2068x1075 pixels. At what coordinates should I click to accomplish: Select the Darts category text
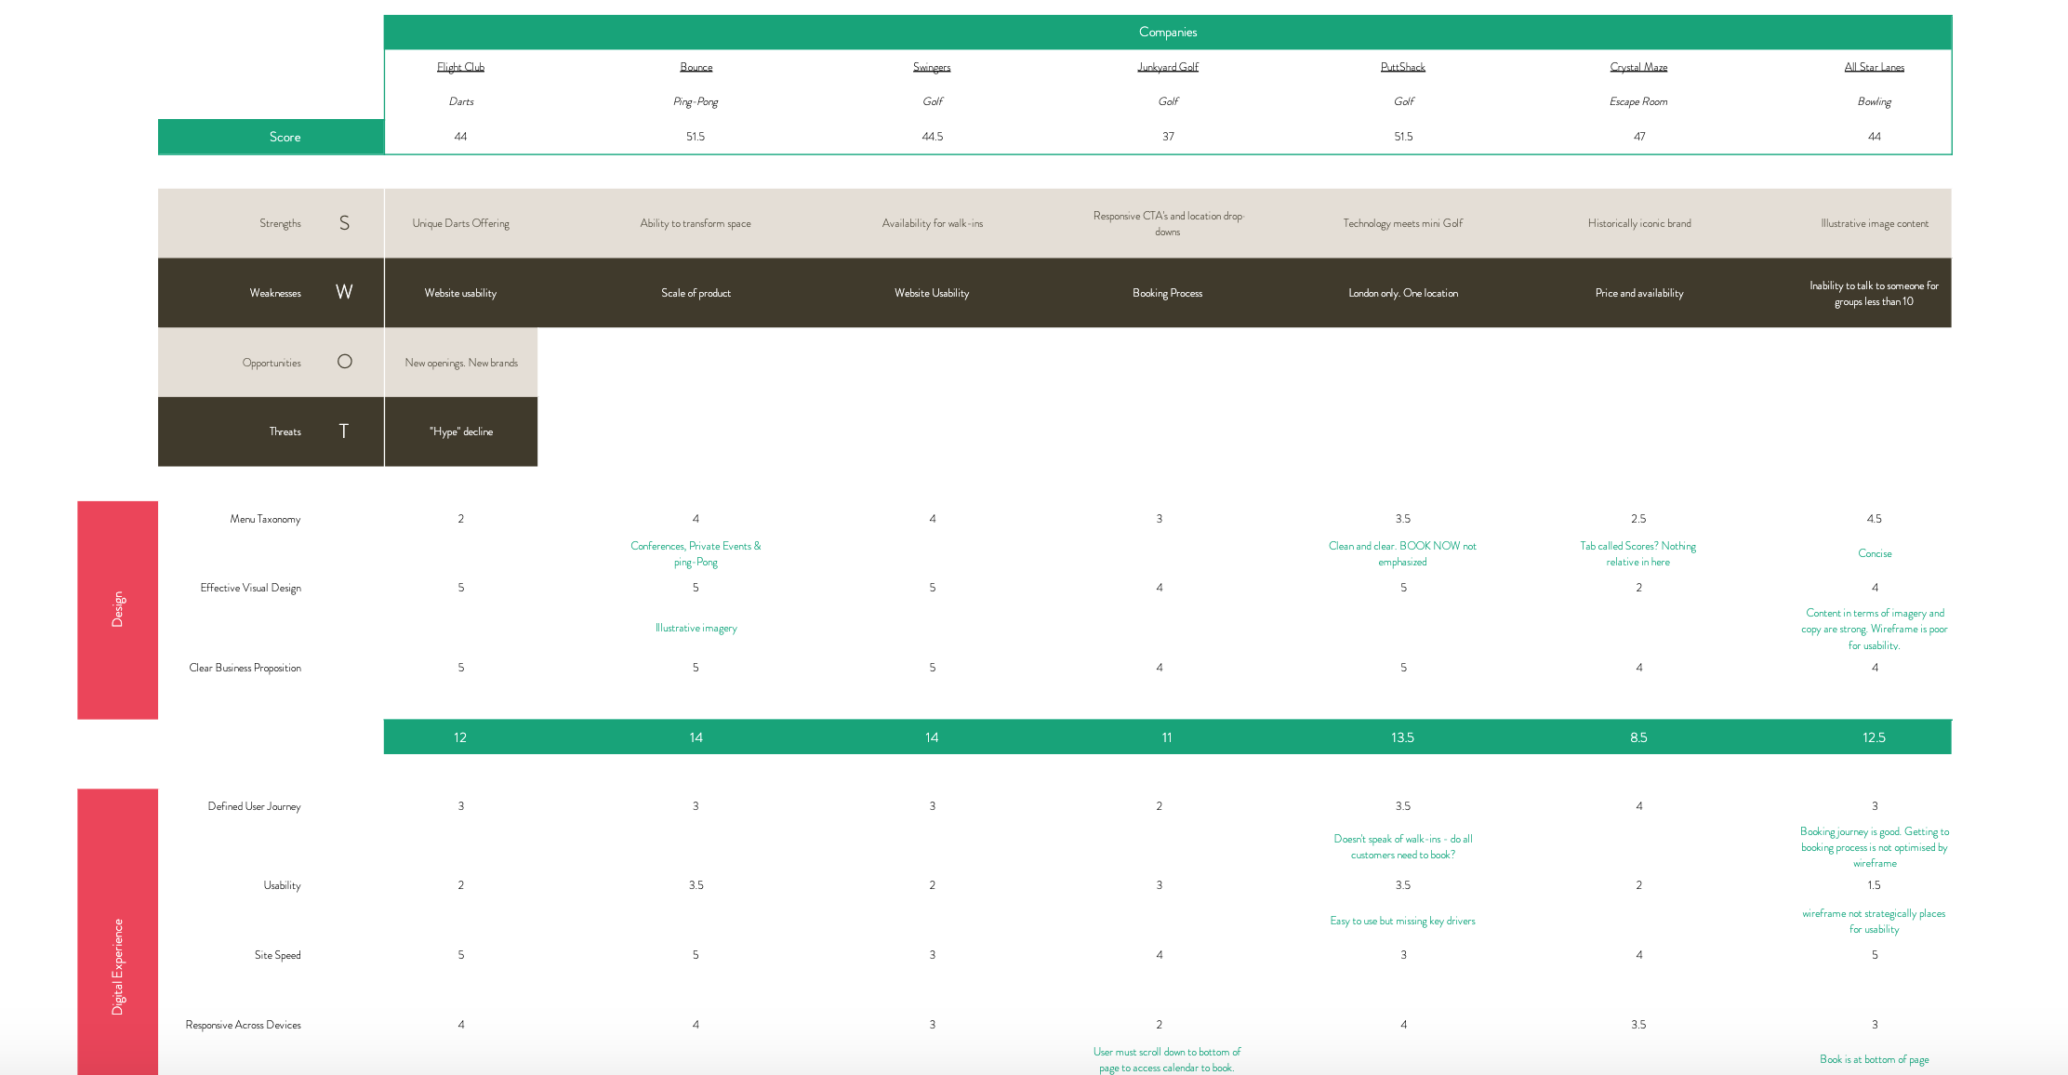(x=461, y=101)
